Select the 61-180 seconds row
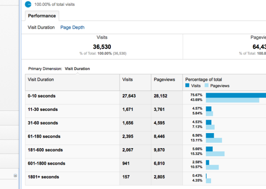Viewport: 266px width, 189px height. click(x=145, y=138)
